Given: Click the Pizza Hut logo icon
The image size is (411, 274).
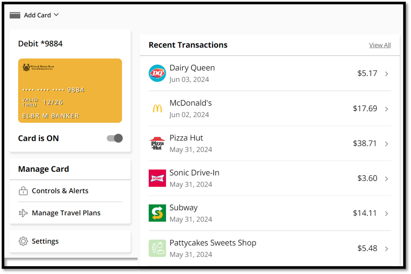Looking at the screenshot, I should pos(157,143).
